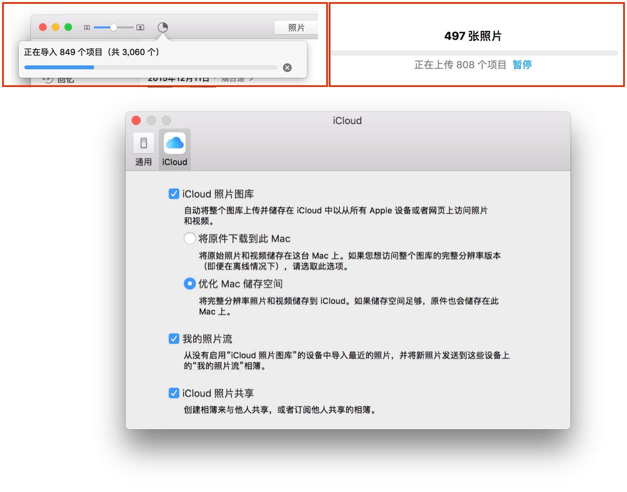Switch to the 通用 preferences tab
This screenshot has width=627, height=492.
(x=143, y=150)
